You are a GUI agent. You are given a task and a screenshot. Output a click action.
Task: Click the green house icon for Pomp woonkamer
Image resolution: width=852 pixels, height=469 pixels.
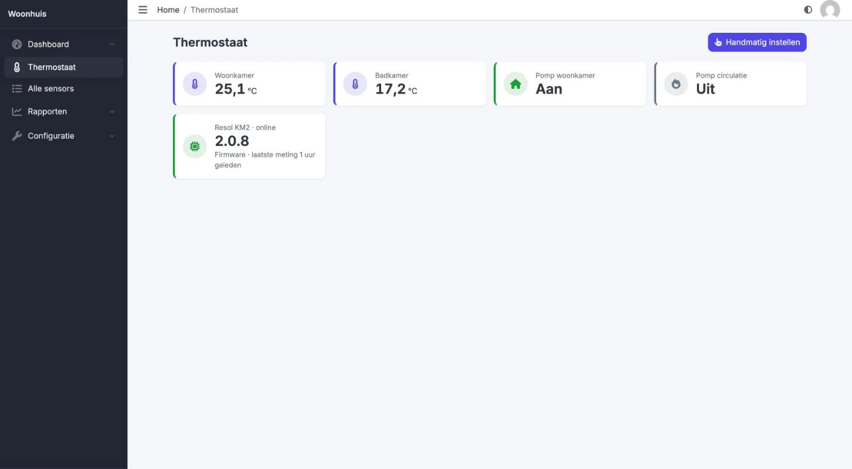point(515,84)
